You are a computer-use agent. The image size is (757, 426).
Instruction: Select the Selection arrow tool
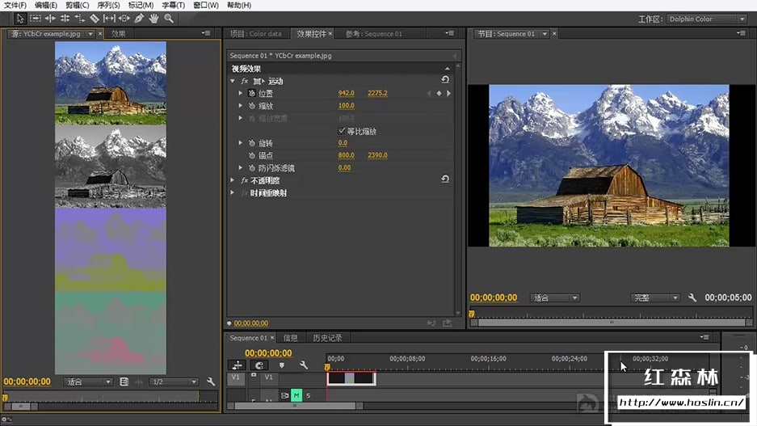(20, 19)
